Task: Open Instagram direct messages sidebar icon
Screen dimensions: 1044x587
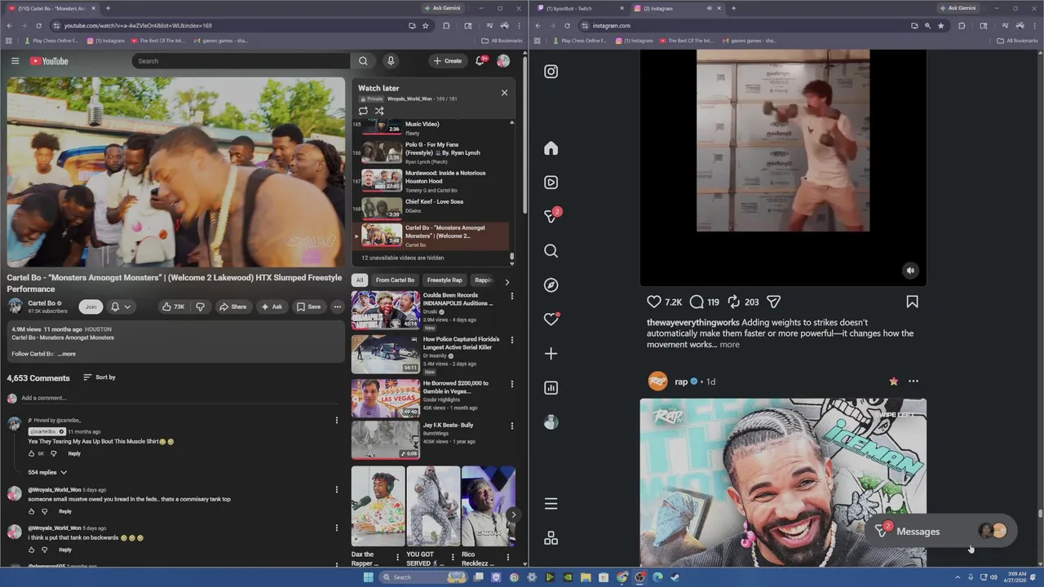Action: (551, 216)
